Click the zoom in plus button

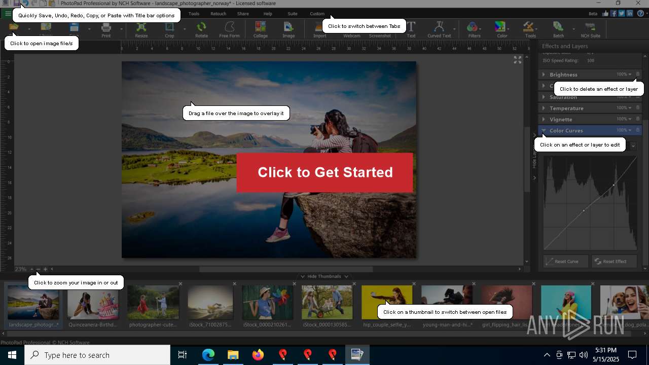pos(45,269)
